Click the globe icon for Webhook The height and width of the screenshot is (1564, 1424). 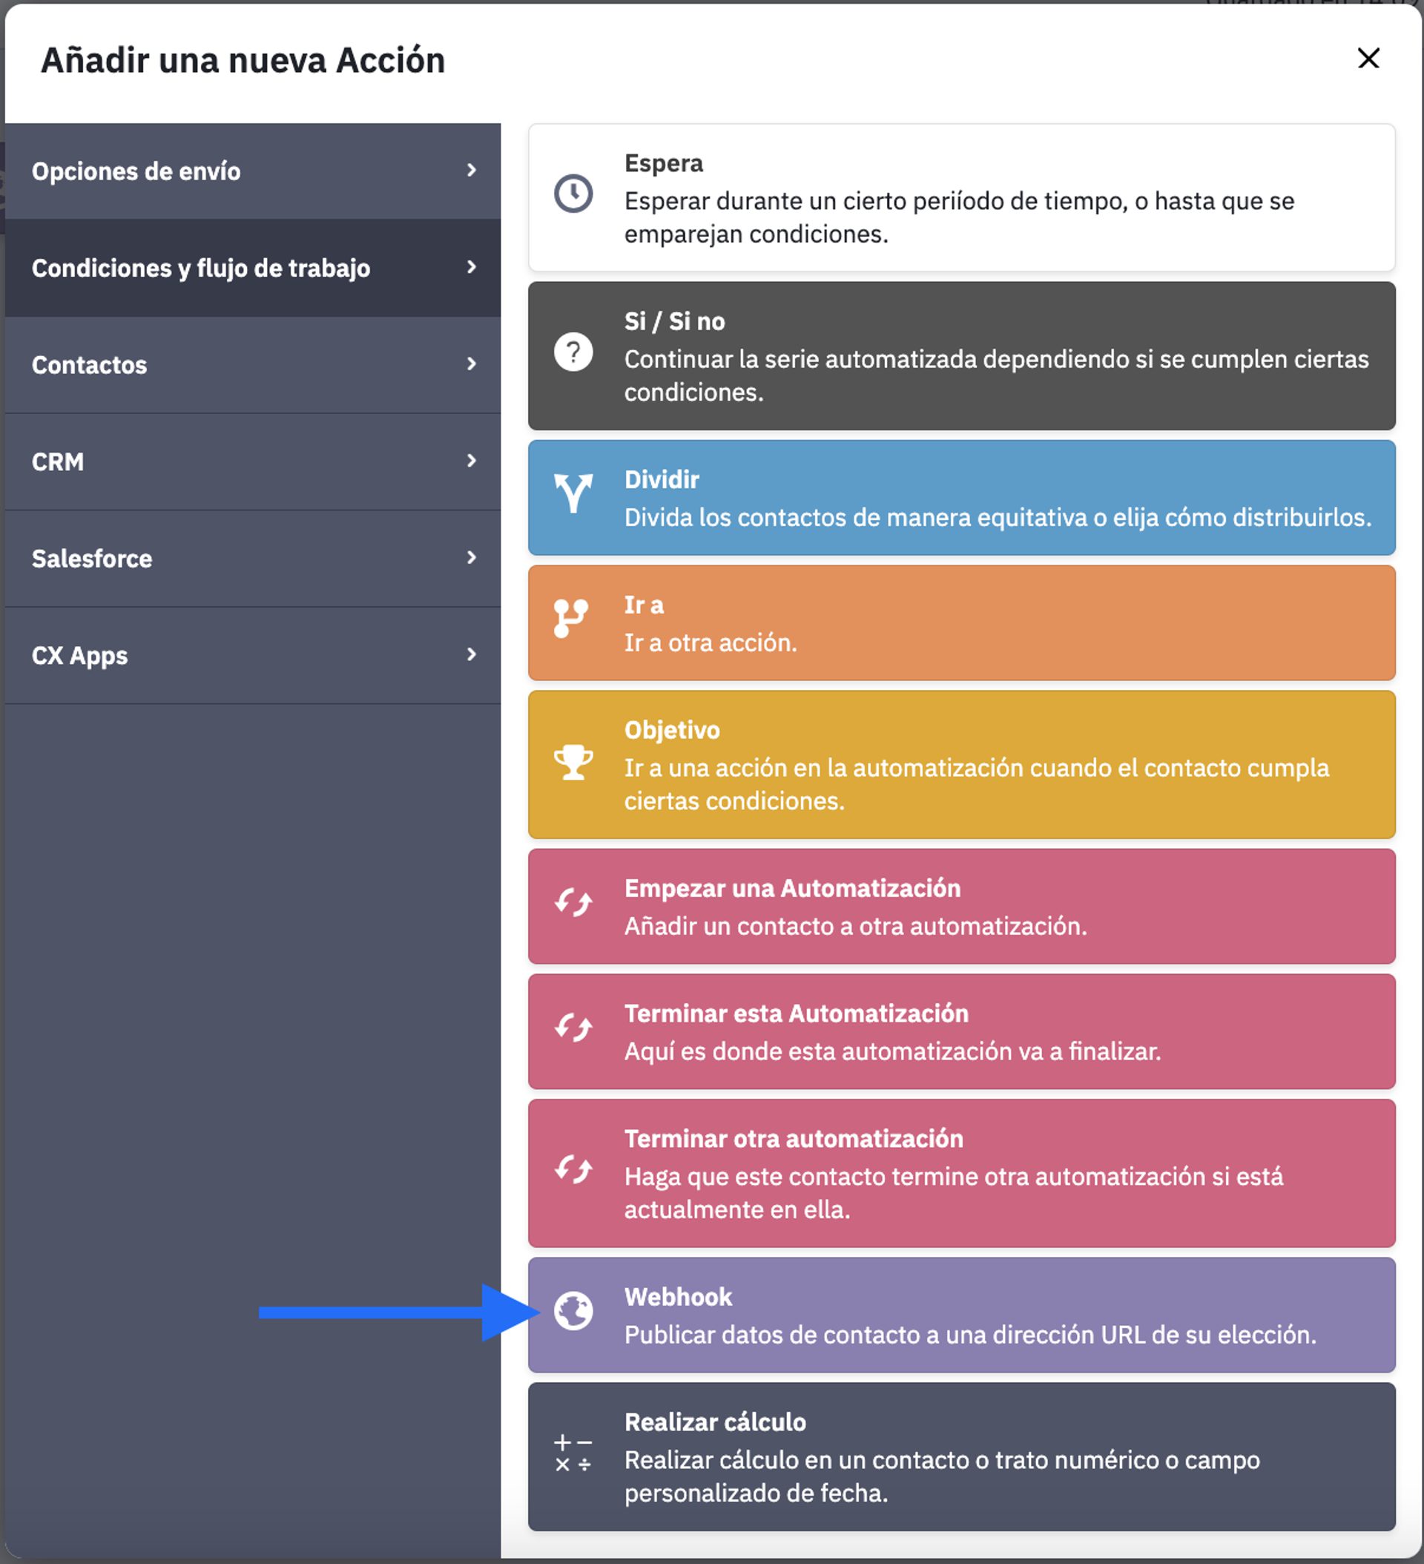pos(573,1311)
